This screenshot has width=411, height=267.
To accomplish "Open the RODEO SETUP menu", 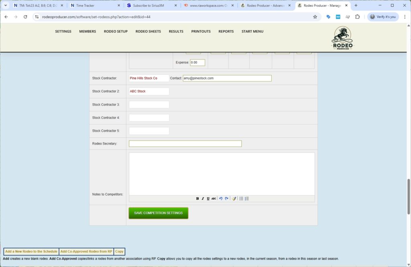I will (116, 31).
